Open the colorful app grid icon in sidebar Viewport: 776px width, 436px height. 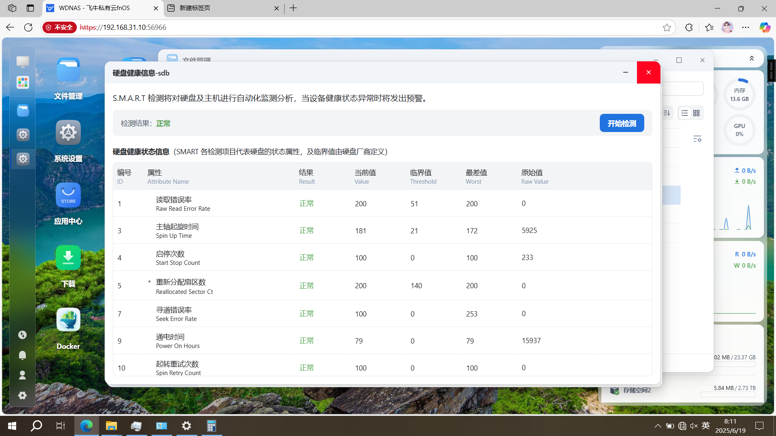click(23, 82)
